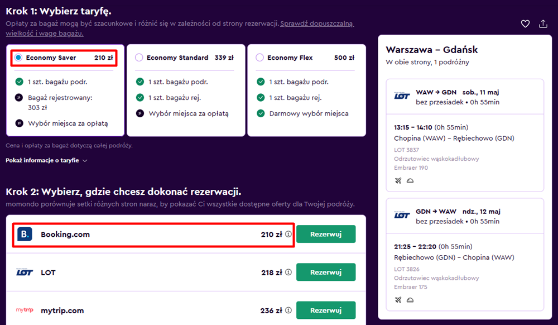
Task: Click Rezerwuj button for mytrip.com
Action: [326, 310]
